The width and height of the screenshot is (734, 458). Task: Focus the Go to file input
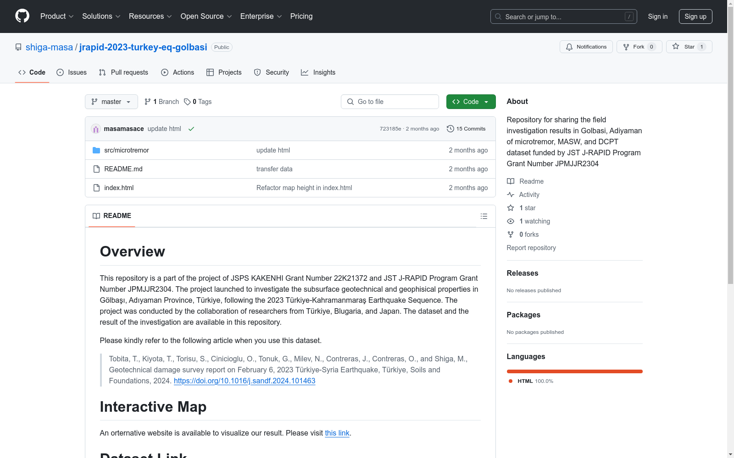(x=390, y=102)
